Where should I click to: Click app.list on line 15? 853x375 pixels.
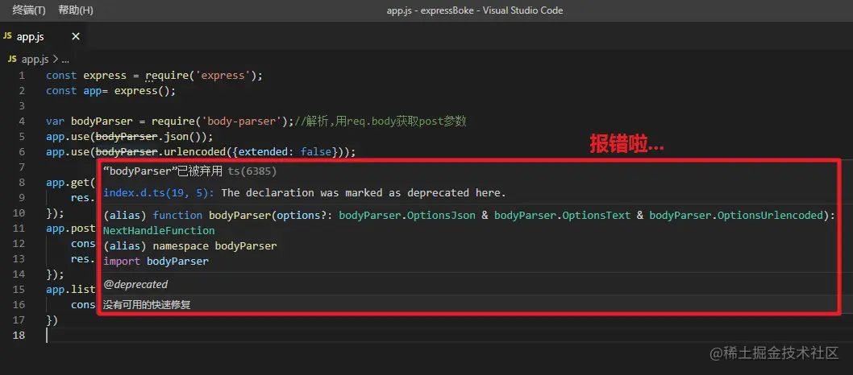[71, 289]
